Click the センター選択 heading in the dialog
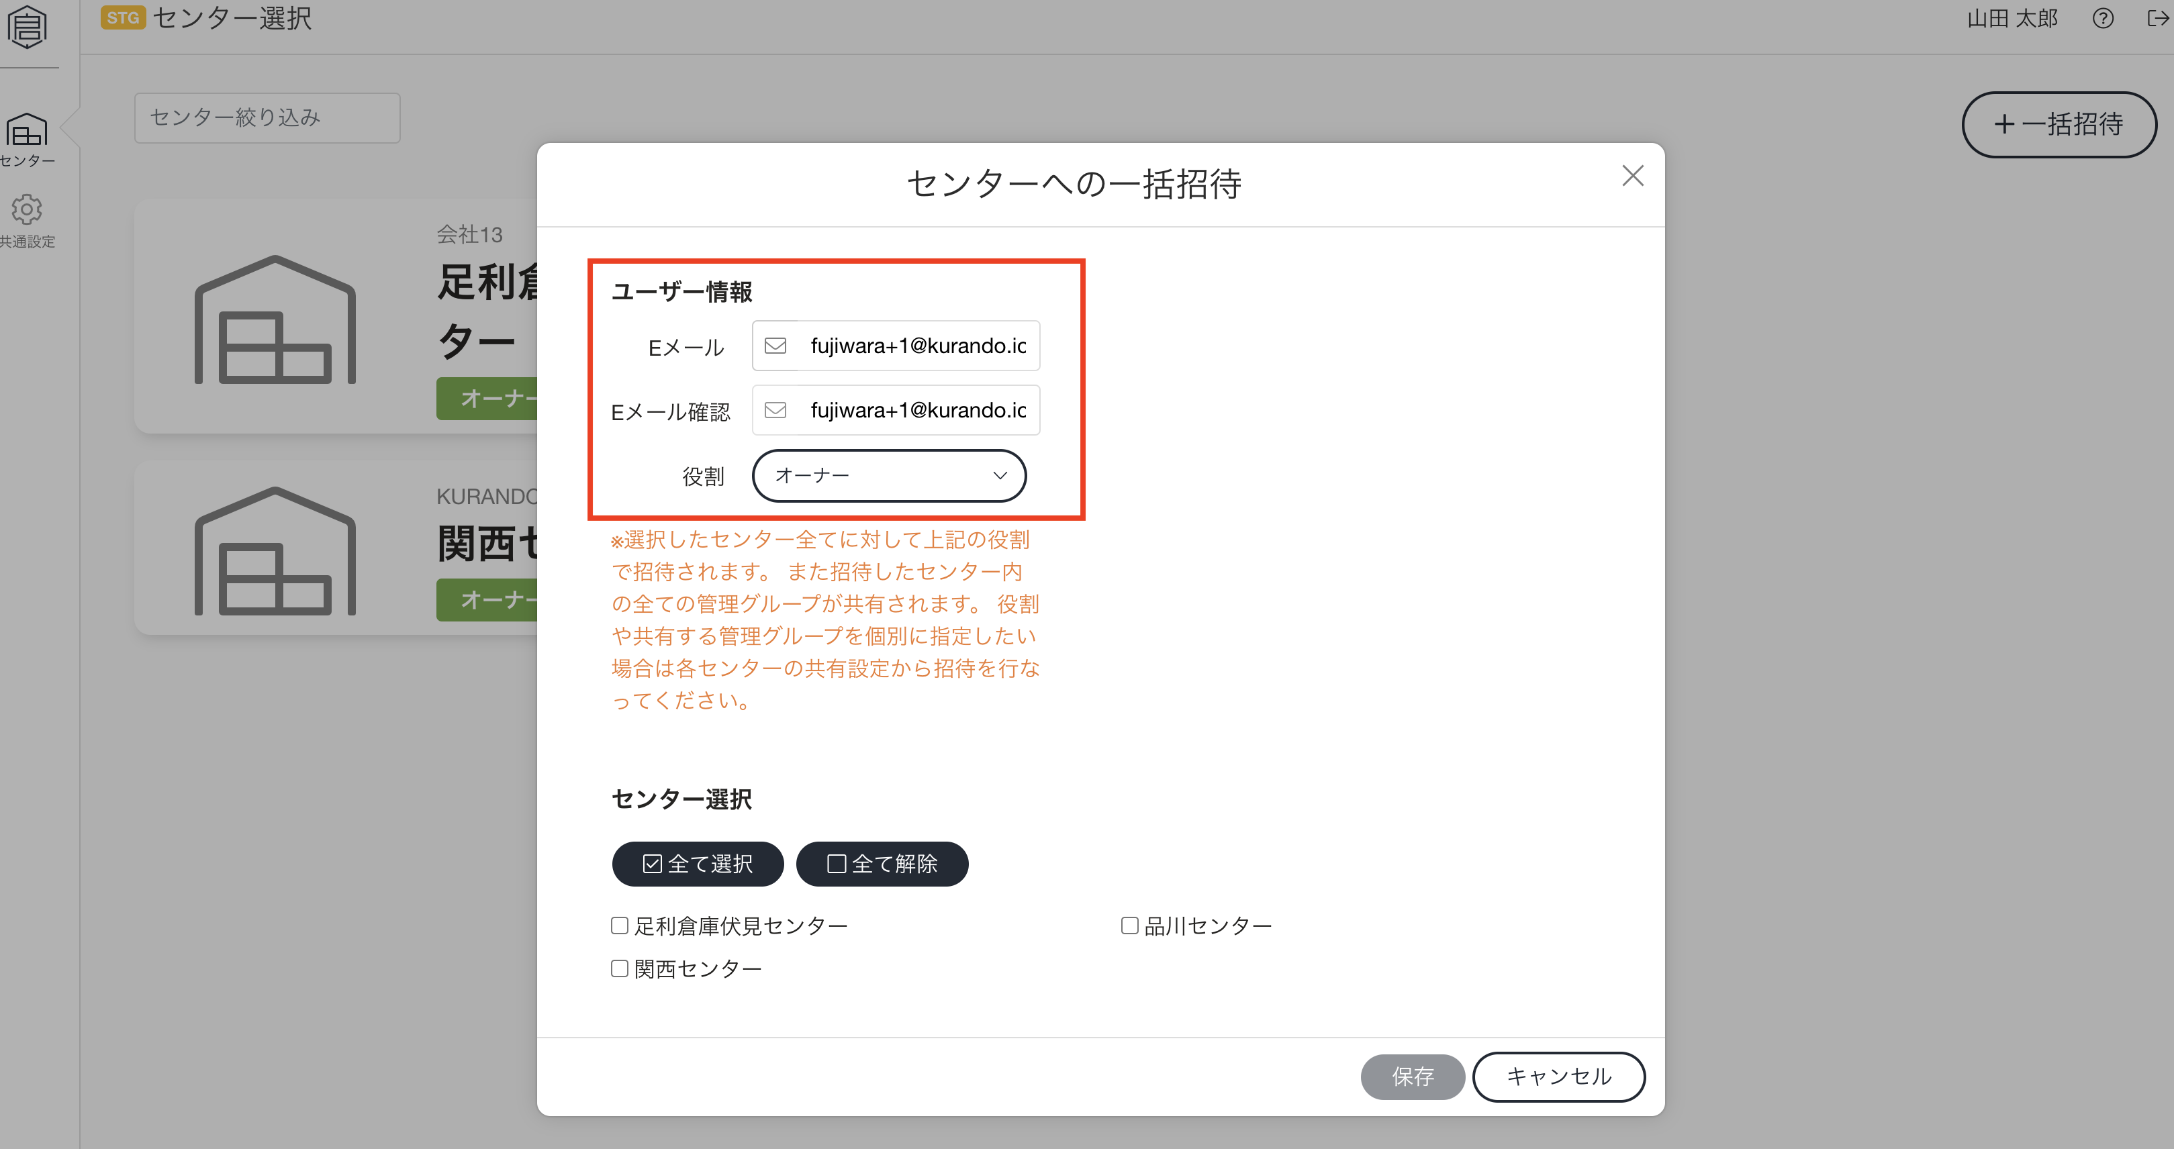2174x1149 pixels. (681, 799)
